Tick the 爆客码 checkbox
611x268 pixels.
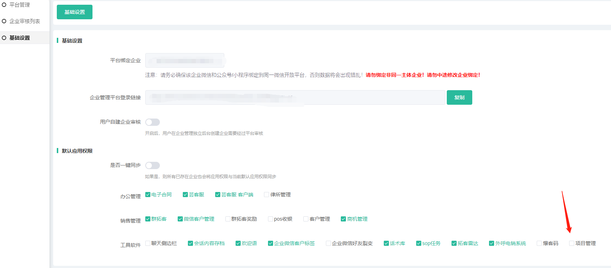[539, 243]
